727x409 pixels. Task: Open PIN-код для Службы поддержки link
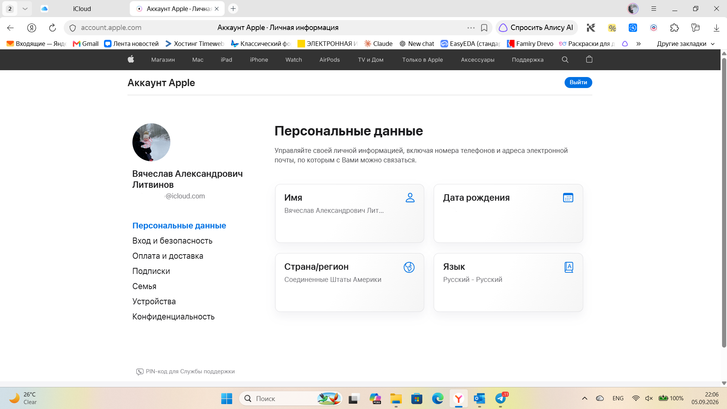(186, 371)
